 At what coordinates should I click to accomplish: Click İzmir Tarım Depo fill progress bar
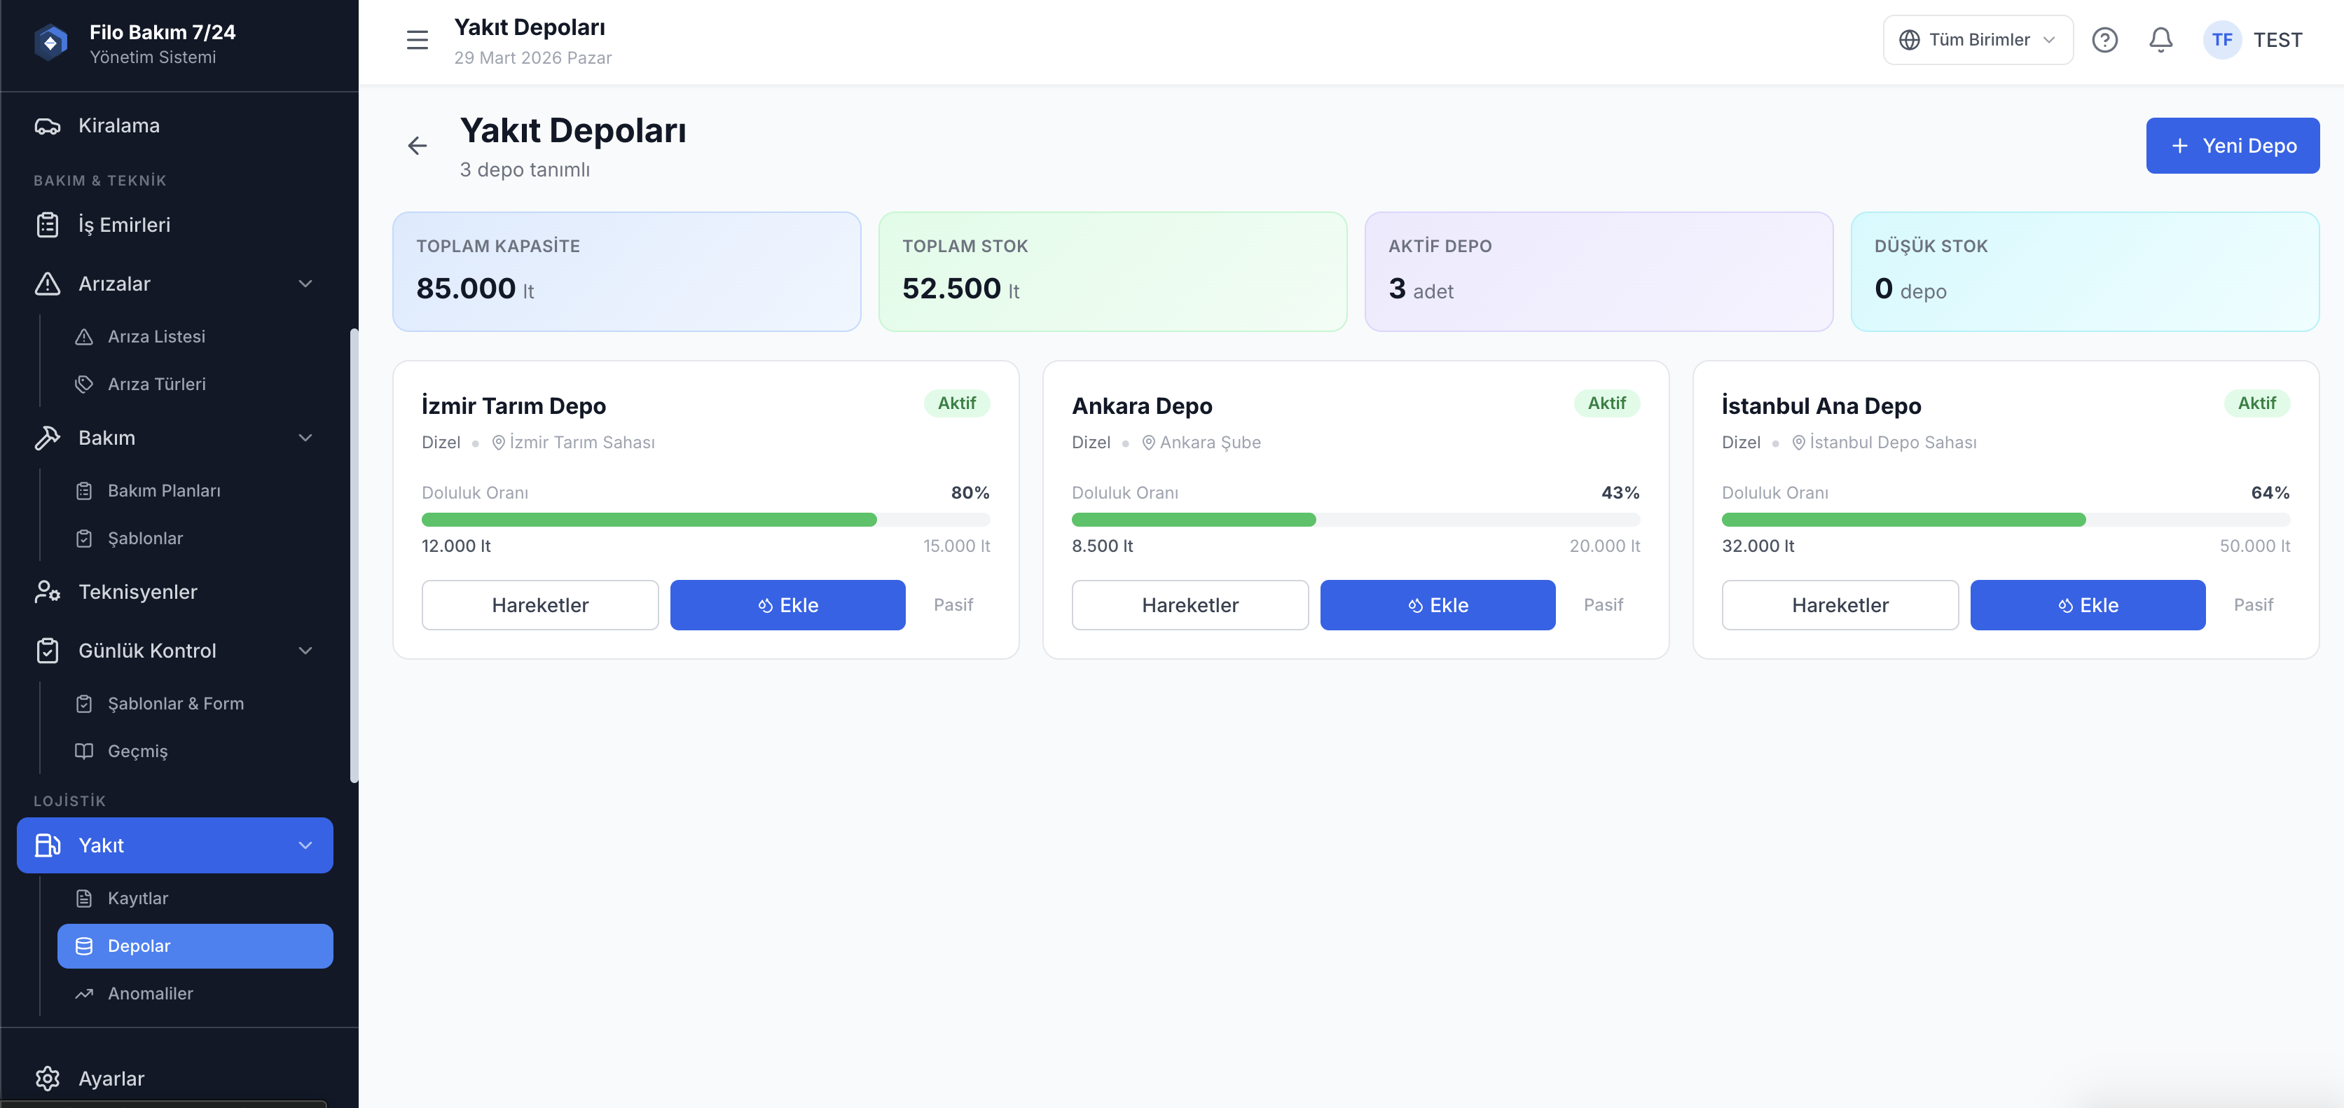pos(705,520)
